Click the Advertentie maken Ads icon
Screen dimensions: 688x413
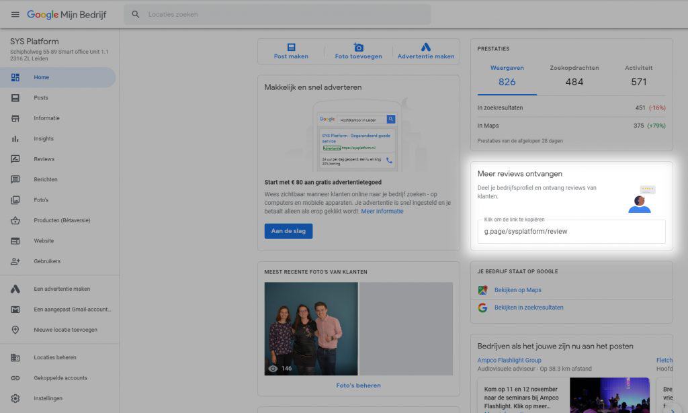425,47
